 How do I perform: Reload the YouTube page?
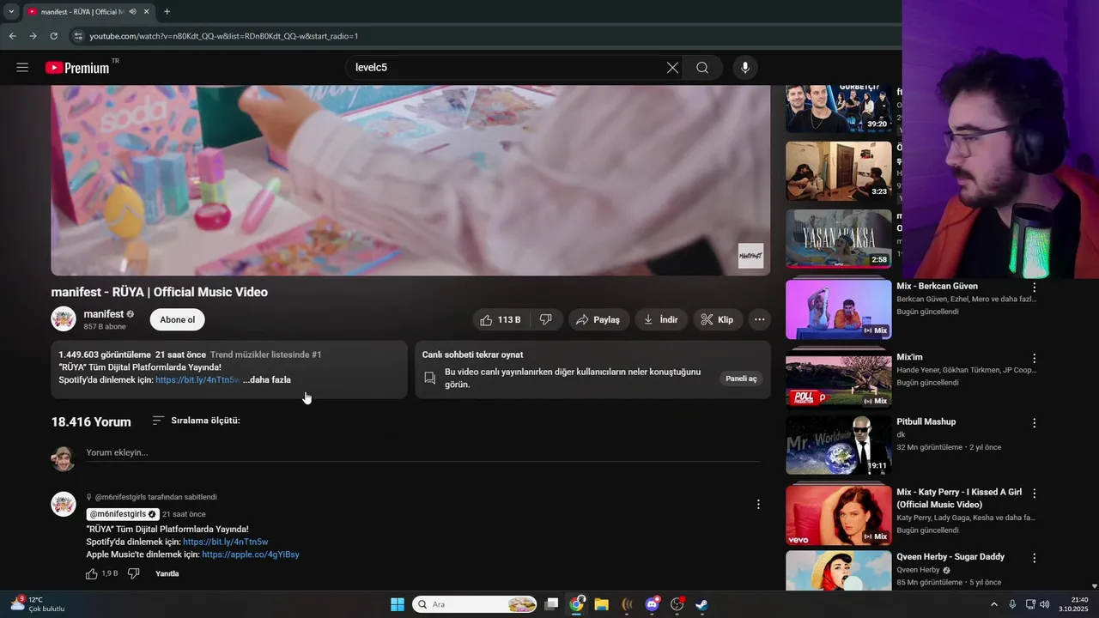click(x=53, y=36)
